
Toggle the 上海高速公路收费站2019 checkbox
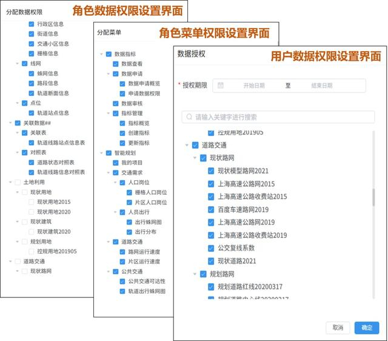pos(211,235)
